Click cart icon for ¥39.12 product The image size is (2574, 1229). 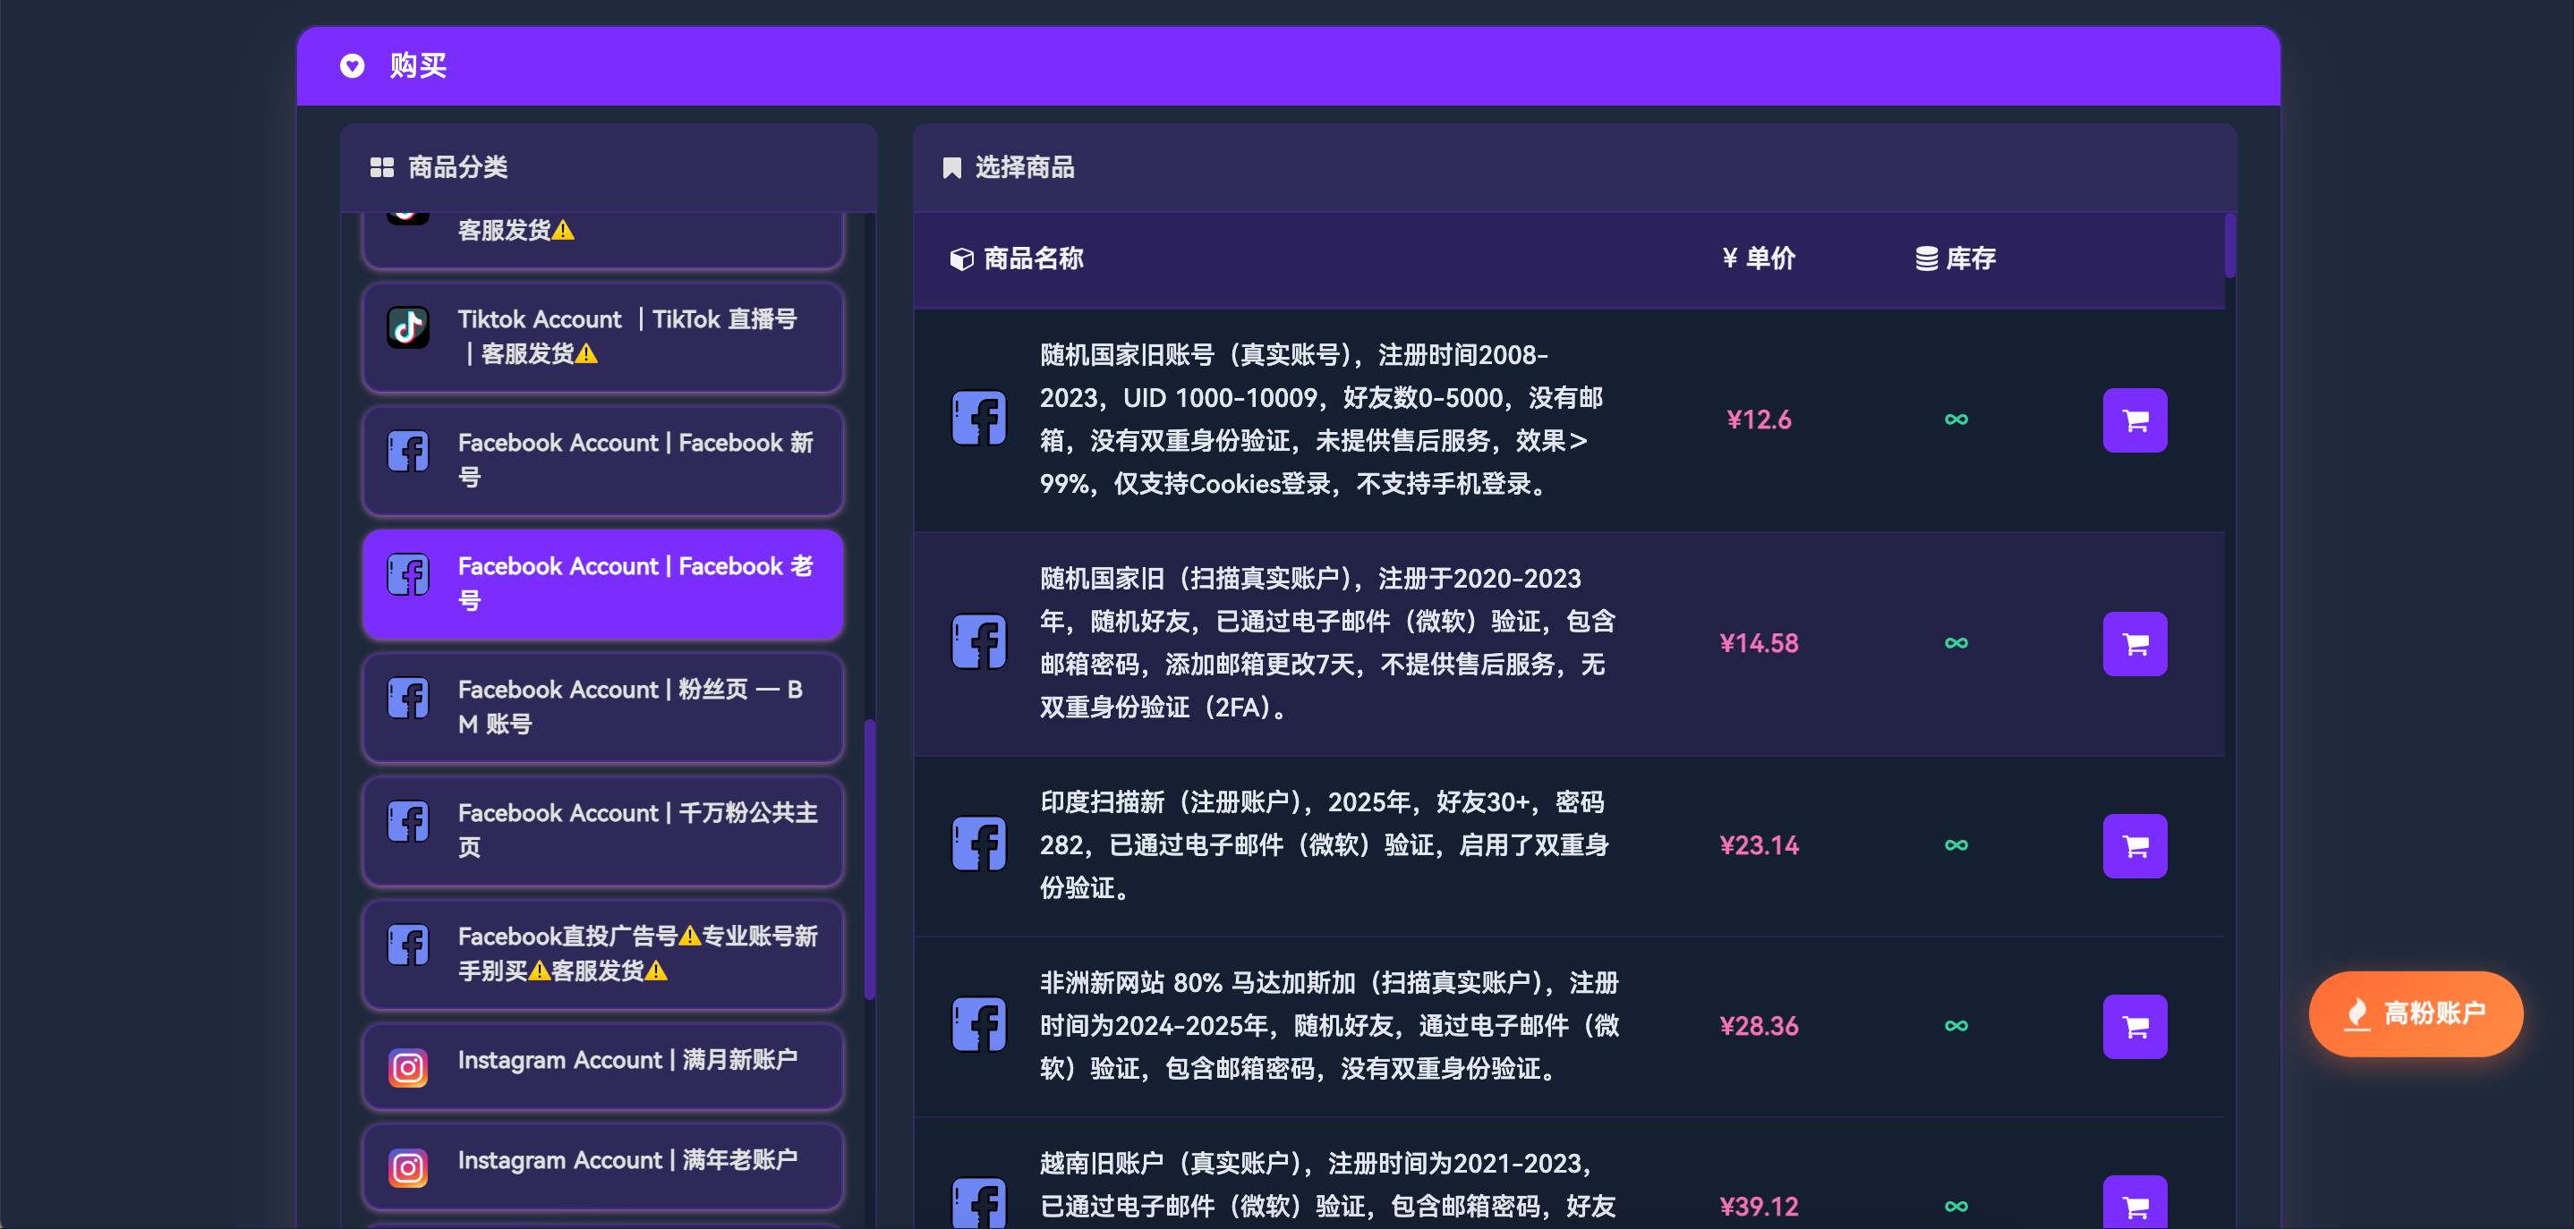click(2134, 1204)
